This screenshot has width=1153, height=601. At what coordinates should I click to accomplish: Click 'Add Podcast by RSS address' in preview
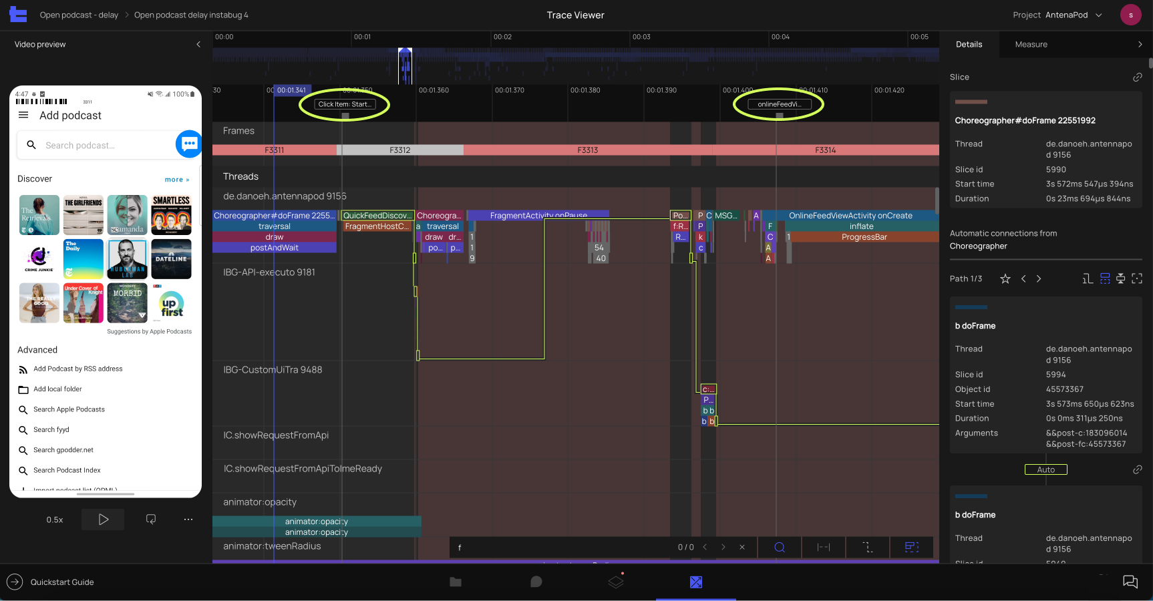pyautogui.click(x=77, y=369)
